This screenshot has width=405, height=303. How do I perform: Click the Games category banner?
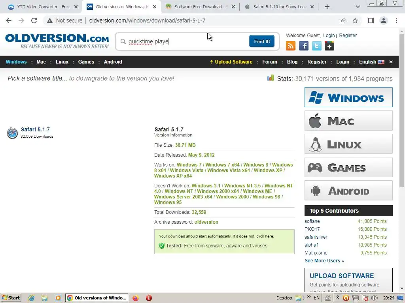pos(348,167)
